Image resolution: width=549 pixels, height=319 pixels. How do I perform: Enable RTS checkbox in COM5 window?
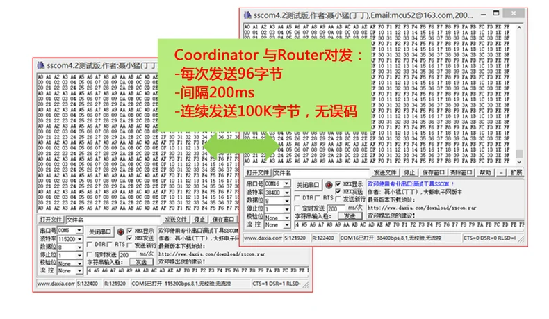click(110, 245)
